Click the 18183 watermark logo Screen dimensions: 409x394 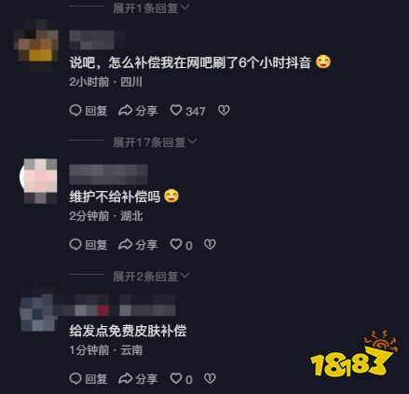point(355,353)
